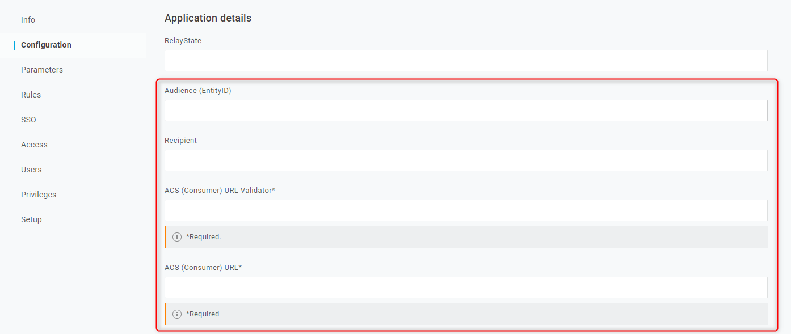
Task: Click the "Recipient" field label
Action: [x=180, y=141]
